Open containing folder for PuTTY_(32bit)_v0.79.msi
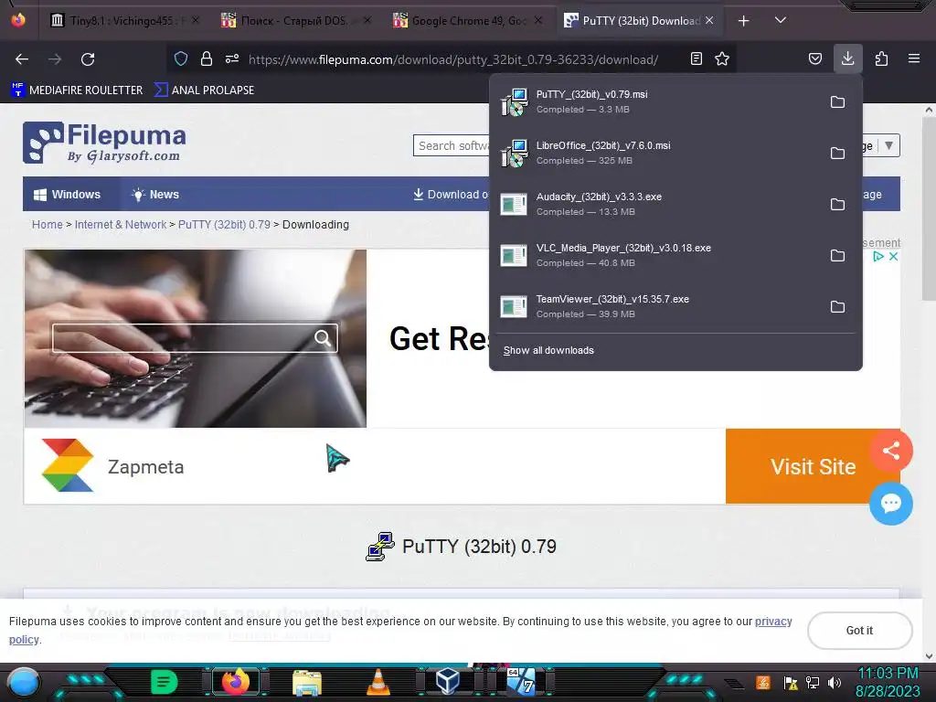Image resolution: width=936 pixels, height=702 pixels. click(x=837, y=102)
